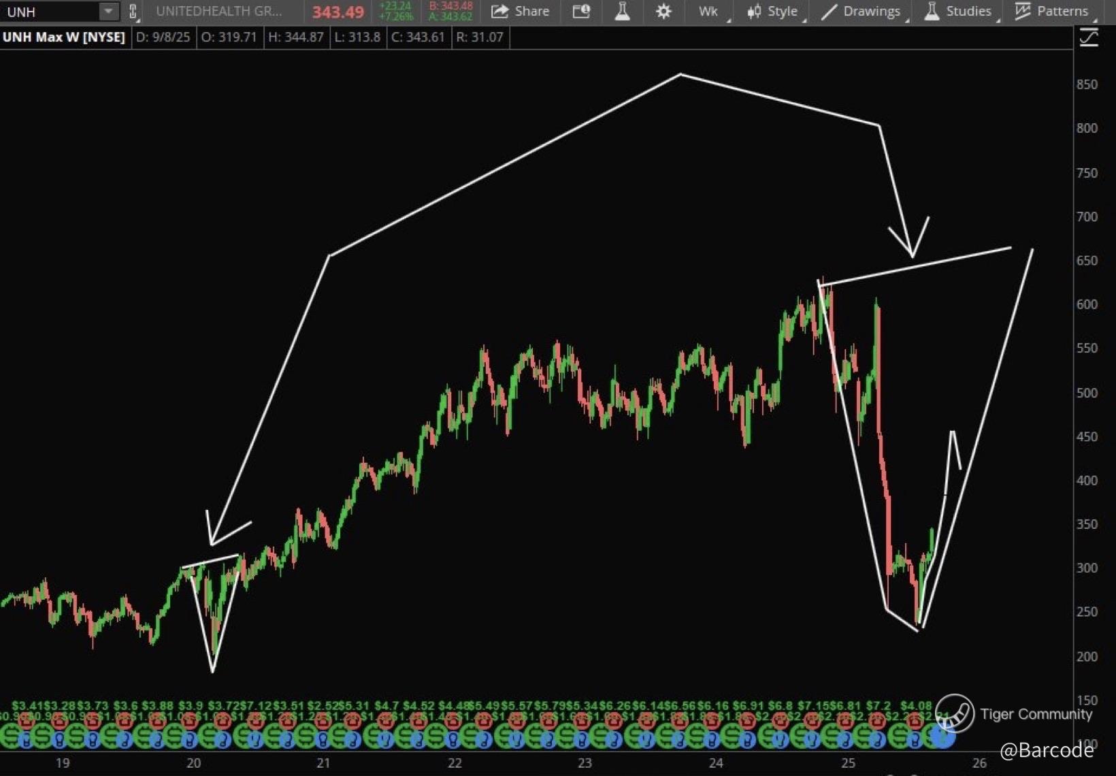Click the 350 price axis label

(x=1087, y=524)
